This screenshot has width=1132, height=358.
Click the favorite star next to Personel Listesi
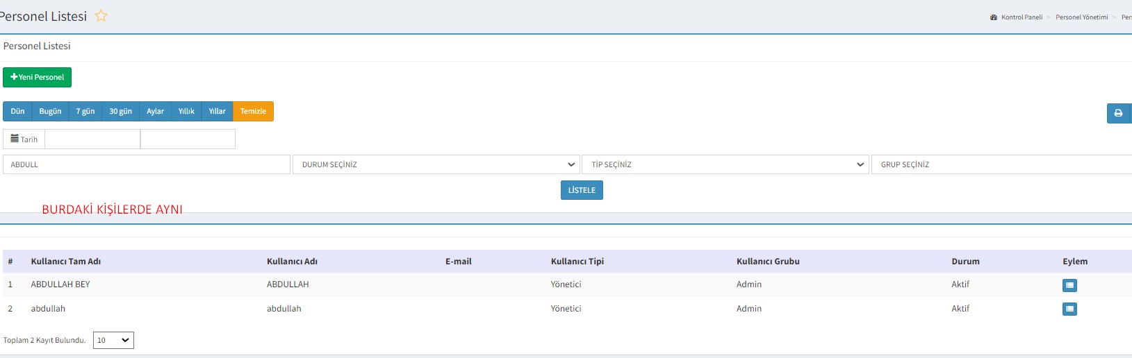(x=101, y=16)
